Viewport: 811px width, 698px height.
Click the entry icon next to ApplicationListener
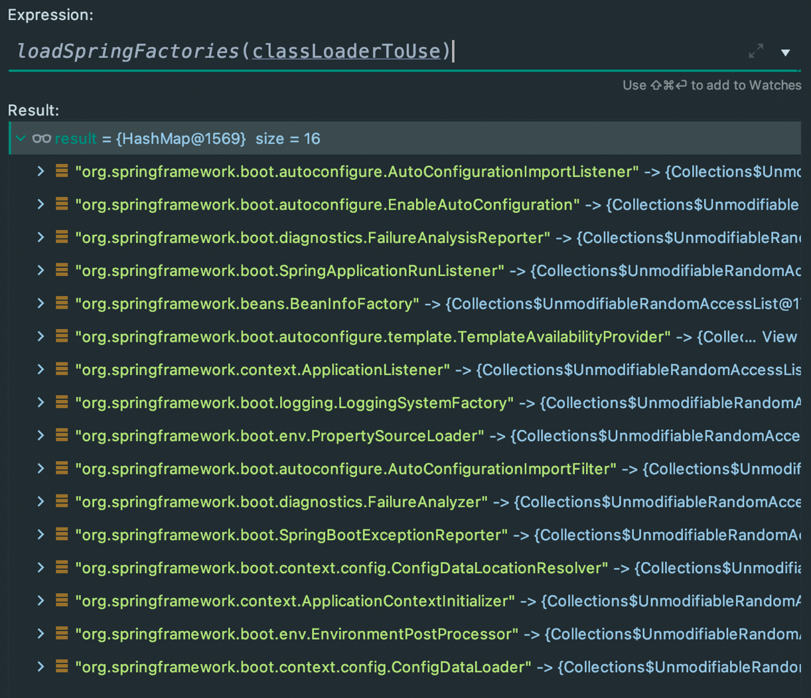point(62,370)
